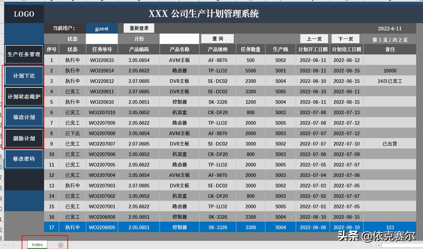Switch to the index sheet tab

(x=37, y=244)
